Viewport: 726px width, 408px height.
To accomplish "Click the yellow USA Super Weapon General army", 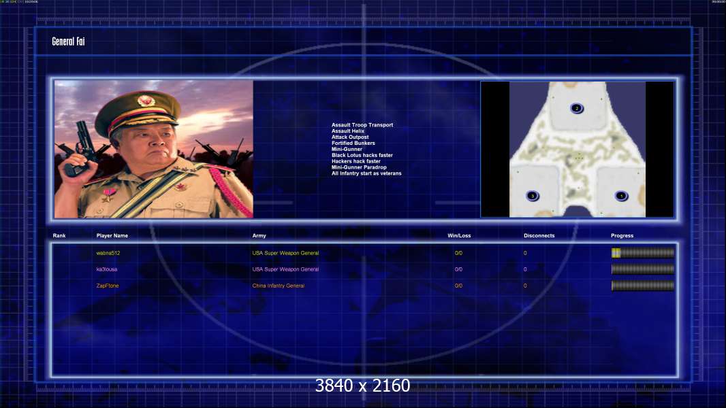I will 285,253.
